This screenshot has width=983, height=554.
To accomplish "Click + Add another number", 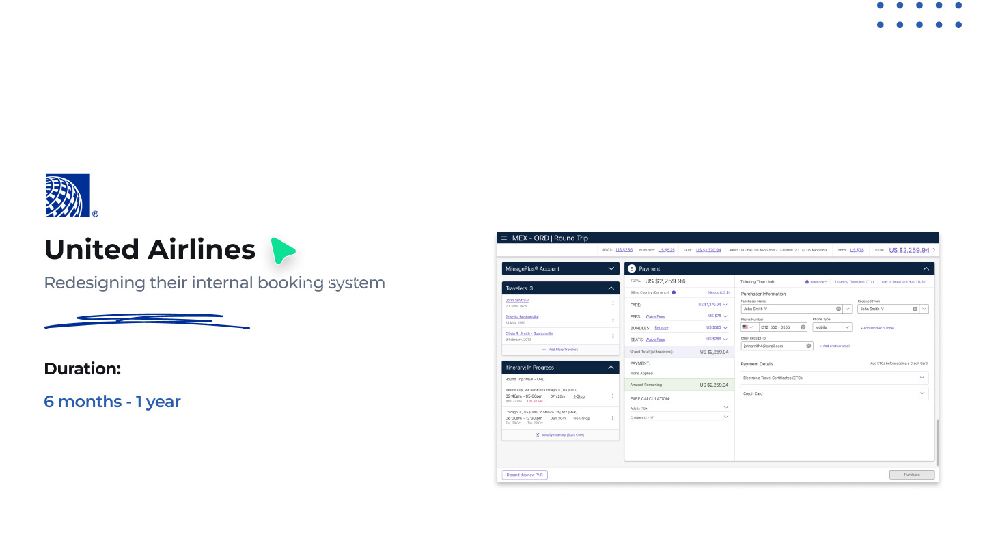I will 877,328.
